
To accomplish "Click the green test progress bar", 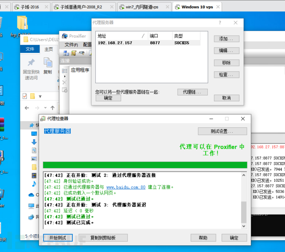I will pos(145,165).
